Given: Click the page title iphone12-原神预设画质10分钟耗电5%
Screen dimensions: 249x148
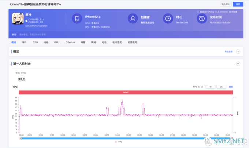Looking at the screenshot, I should (x=35, y=4).
